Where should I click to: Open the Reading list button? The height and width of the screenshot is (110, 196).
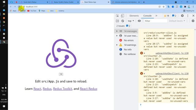pyautogui.click(x=189, y=11)
